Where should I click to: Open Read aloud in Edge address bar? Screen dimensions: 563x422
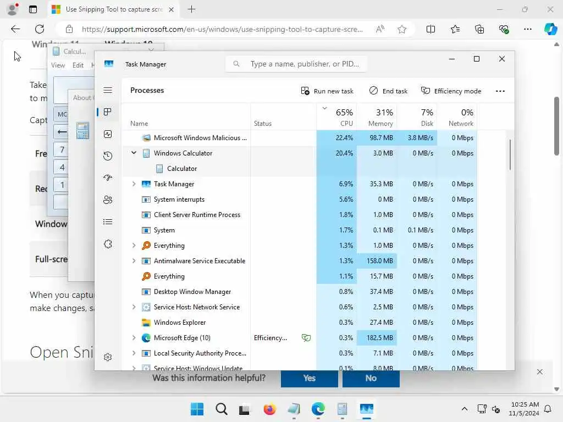[380, 29]
